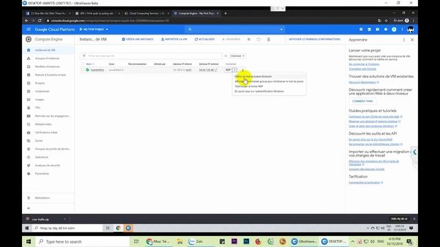Open help question-mark icon in header
The image size is (440, 247).
pyautogui.click(x=386, y=30)
